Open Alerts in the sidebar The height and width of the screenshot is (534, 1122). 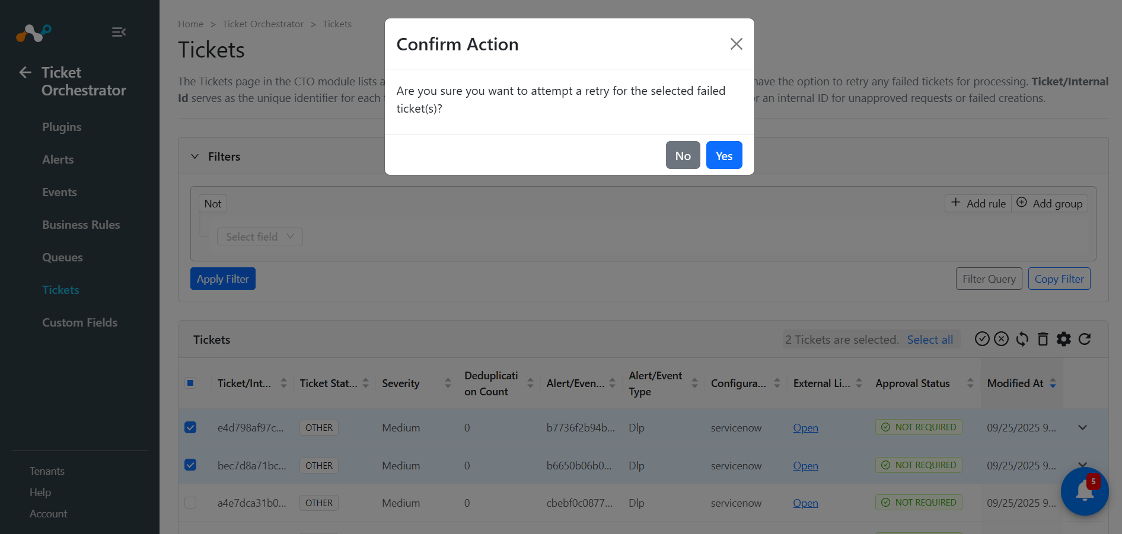click(58, 159)
